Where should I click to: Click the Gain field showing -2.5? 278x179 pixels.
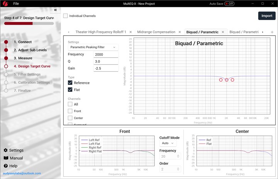click(106, 68)
